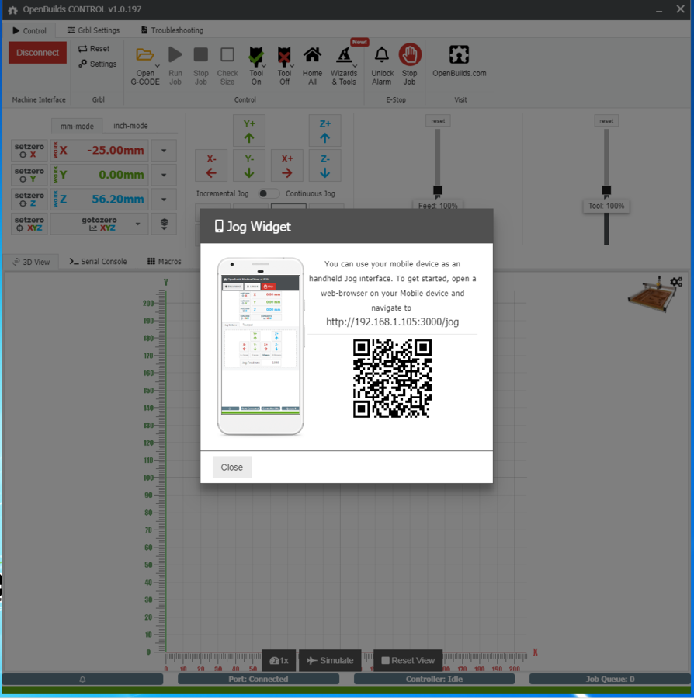Click the Run Job play icon
The height and width of the screenshot is (699, 694).
click(x=175, y=55)
